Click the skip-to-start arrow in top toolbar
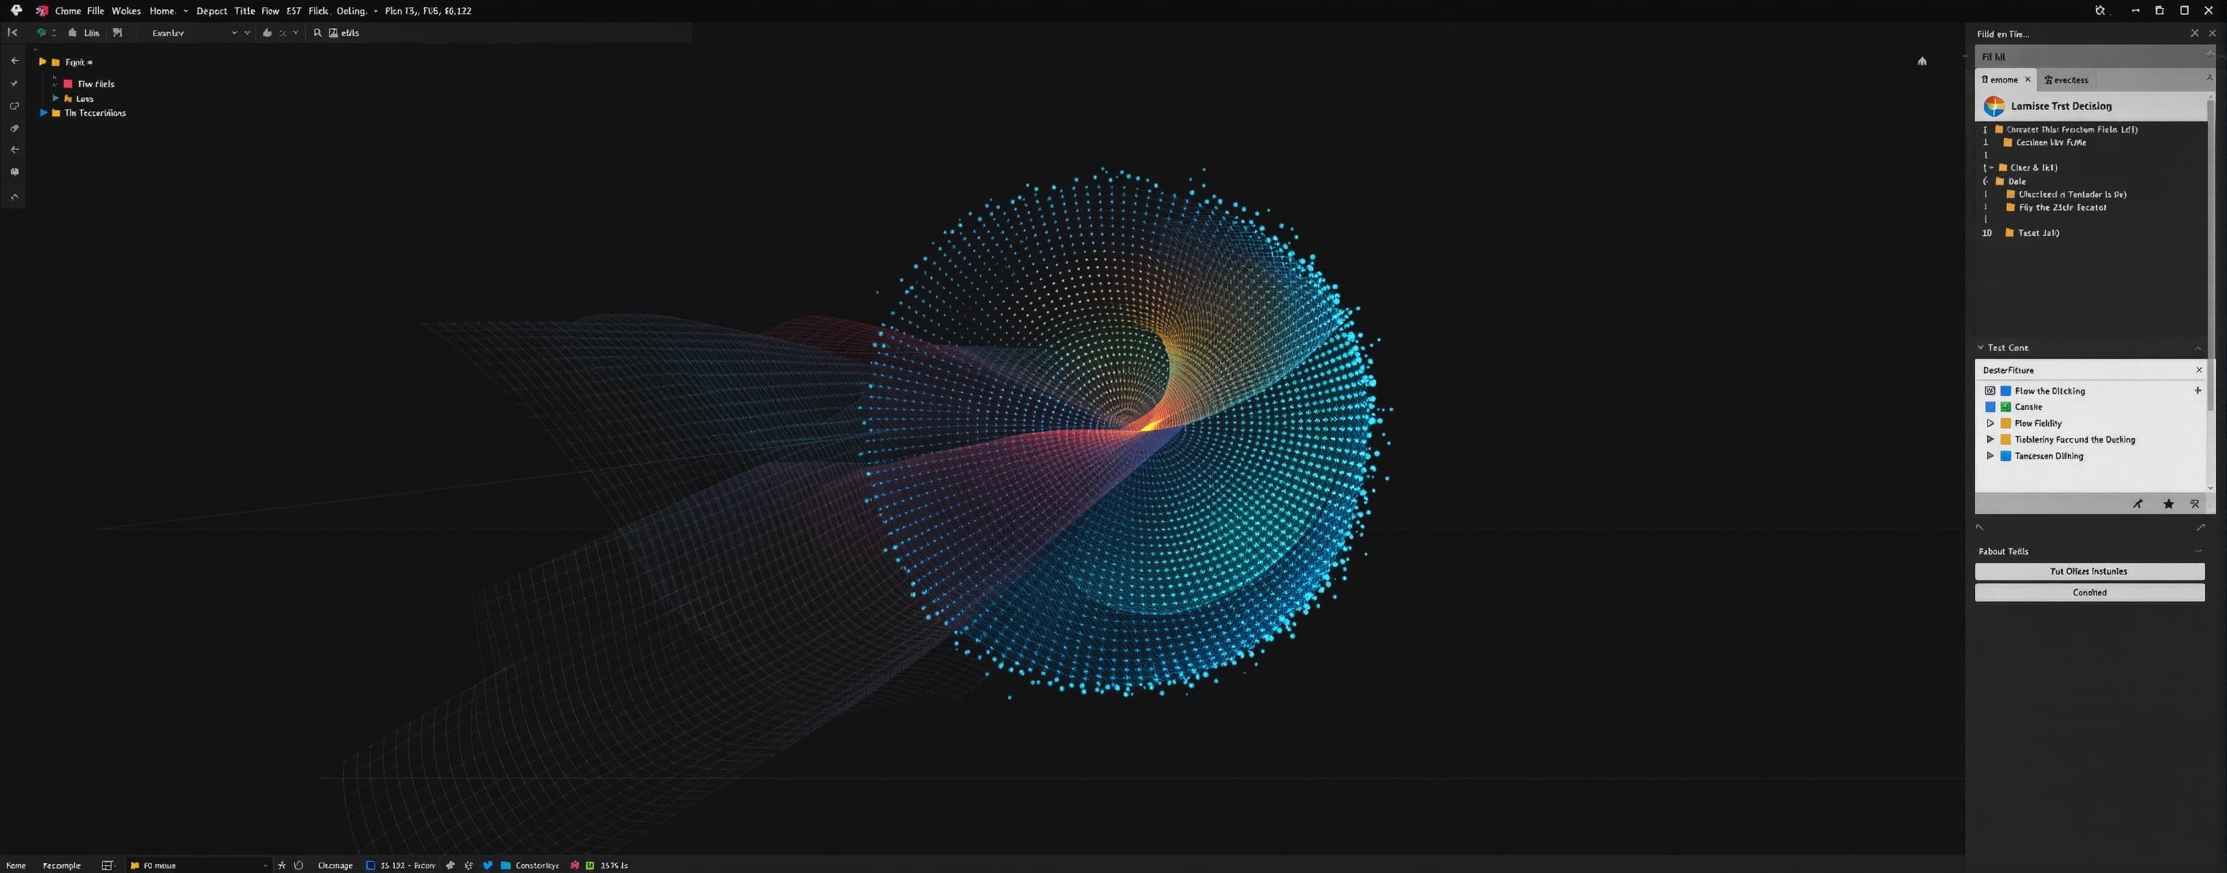Screen dimensions: 2227x873 coord(12,32)
